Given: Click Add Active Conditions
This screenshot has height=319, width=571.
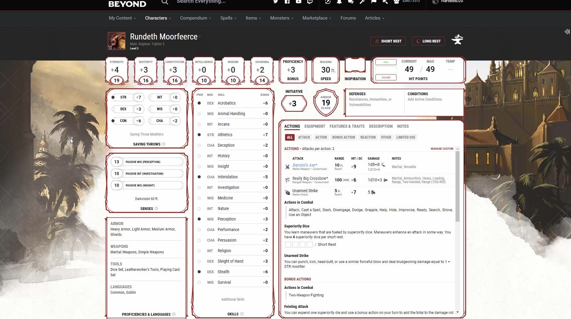Looking at the screenshot, I should point(425,99).
